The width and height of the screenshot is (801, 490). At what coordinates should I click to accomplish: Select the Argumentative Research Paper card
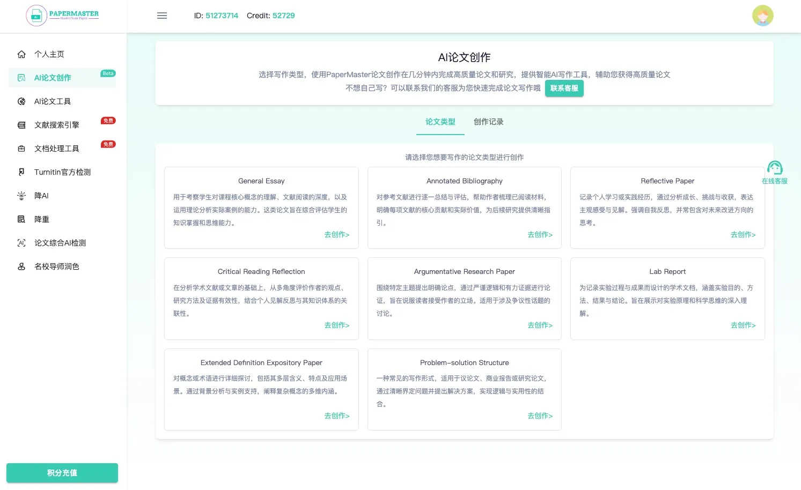[464, 298]
